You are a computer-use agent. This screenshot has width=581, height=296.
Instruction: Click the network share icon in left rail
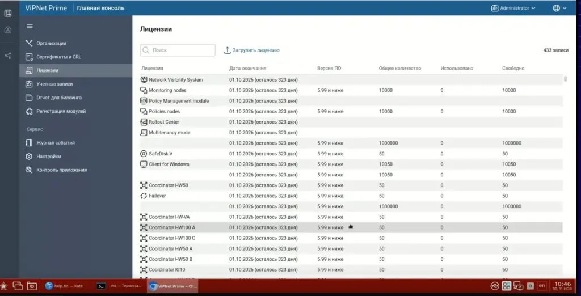pos(8,56)
